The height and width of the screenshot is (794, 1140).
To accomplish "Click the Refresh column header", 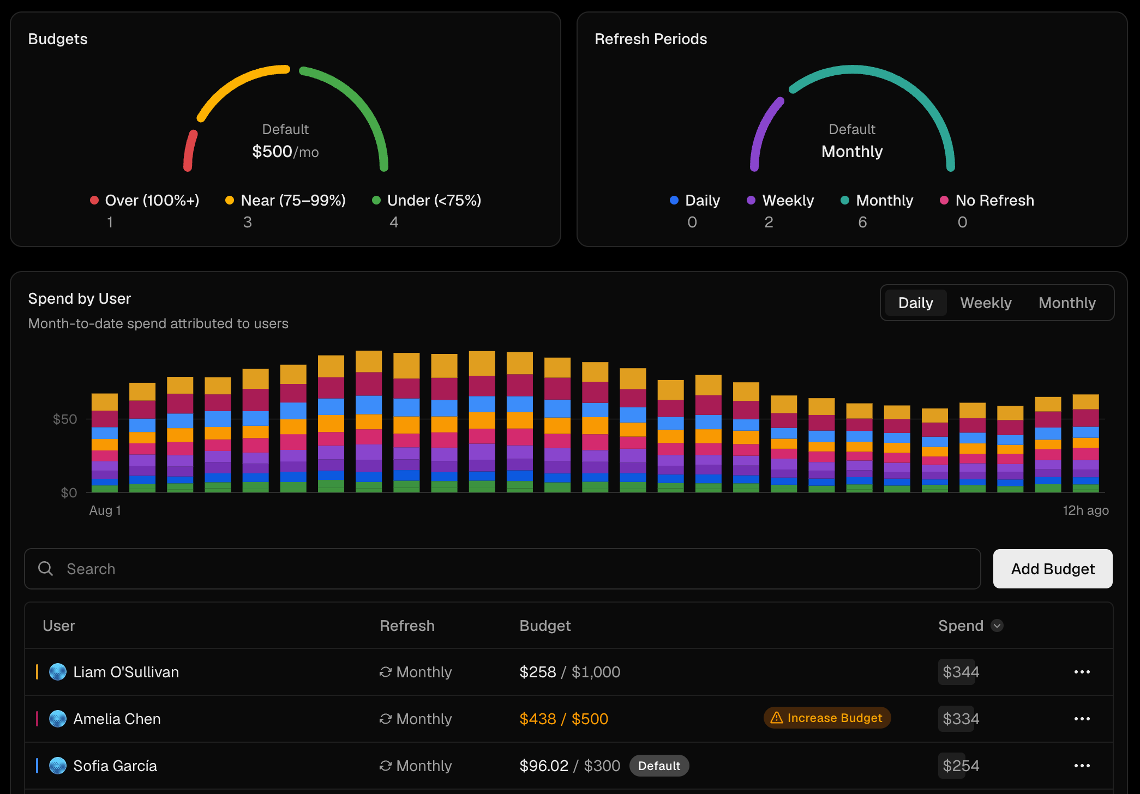I will (407, 625).
